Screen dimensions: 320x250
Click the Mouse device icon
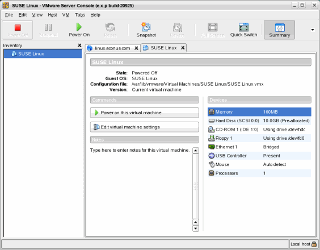coord(212,164)
